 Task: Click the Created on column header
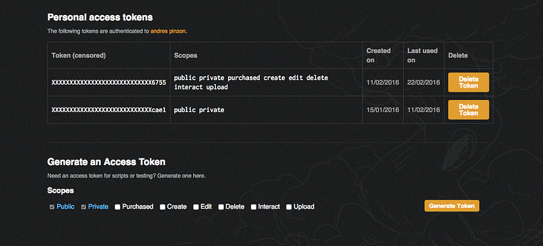coord(379,56)
